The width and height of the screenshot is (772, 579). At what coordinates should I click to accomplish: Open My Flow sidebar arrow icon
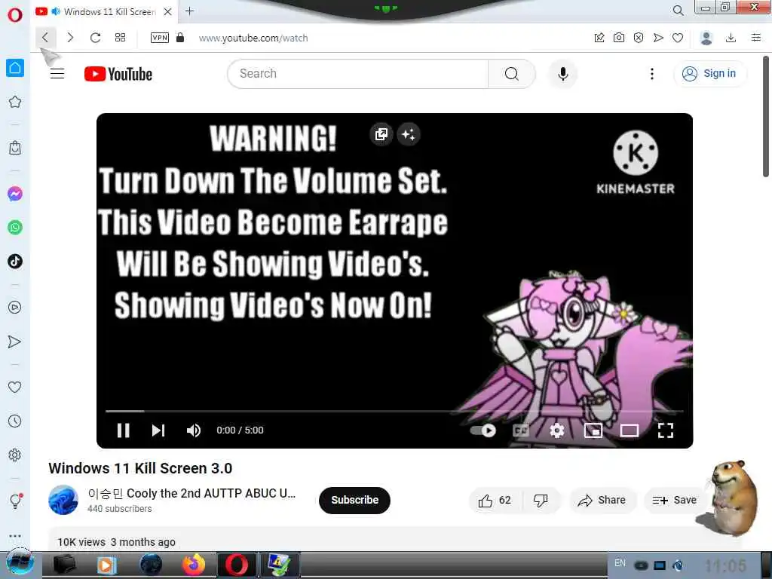pyautogui.click(x=15, y=342)
